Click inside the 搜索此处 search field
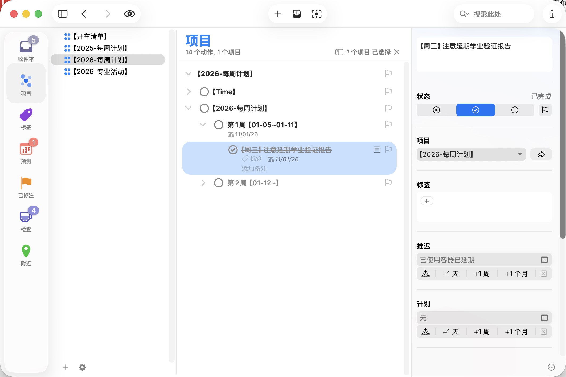Image resolution: width=566 pixels, height=377 pixels. tap(501, 14)
